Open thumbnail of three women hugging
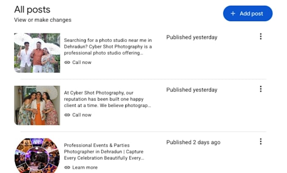The height and width of the screenshot is (173, 287). (x=37, y=106)
